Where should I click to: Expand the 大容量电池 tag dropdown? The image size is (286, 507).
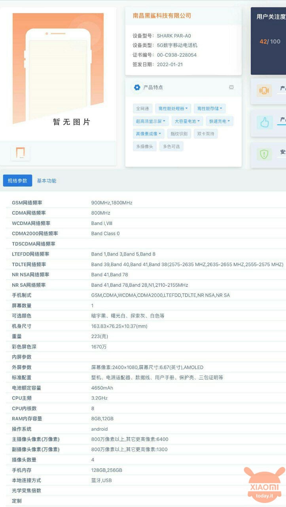(188, 121)
